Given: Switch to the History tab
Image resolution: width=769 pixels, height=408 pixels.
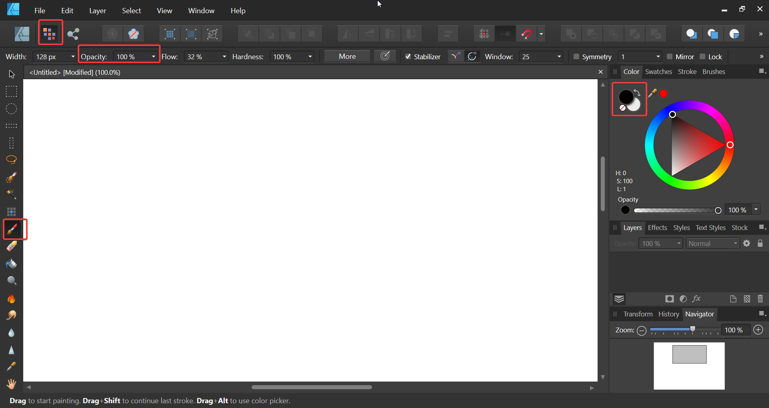Looking at the screenshot, I should pos(668,314).
